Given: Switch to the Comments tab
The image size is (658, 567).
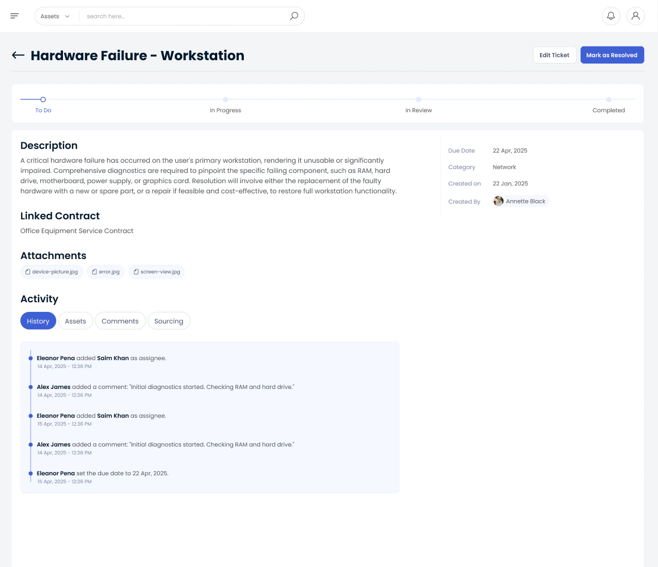Looking at the screenshot, I should click(120, 321).
